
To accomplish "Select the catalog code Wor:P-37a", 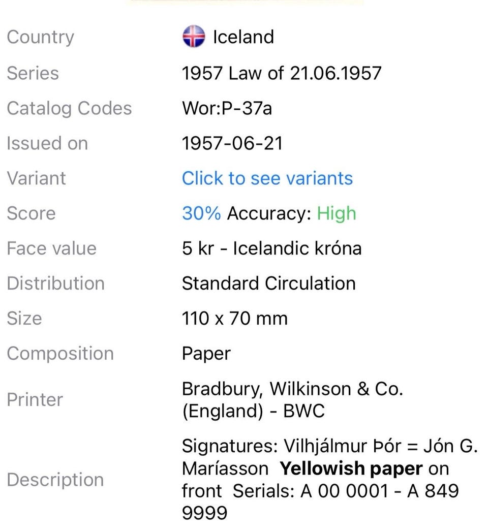I will tap(227, 109).
